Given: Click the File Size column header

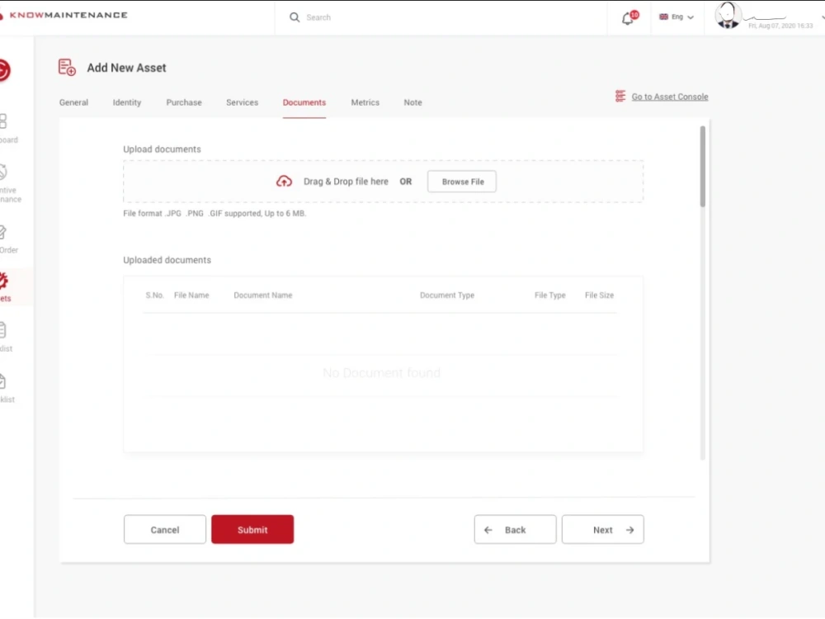Looking at the screenshot, I should click(599, 295).
